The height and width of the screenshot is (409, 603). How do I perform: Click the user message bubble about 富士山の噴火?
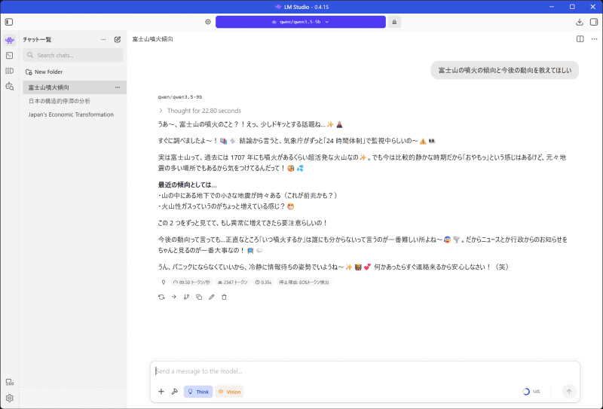point(504,70)
